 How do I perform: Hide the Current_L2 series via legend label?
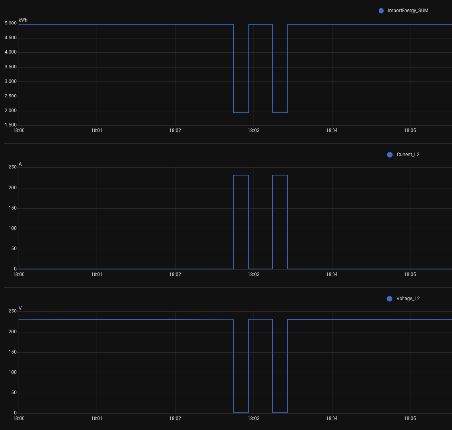(407, 155)
